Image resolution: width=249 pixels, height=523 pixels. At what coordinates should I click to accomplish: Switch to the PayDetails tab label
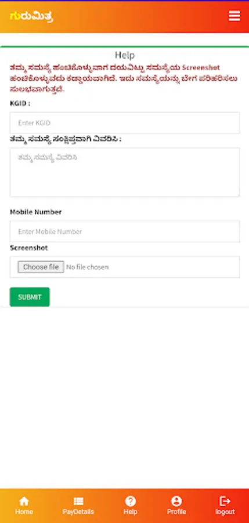point(78,511)
